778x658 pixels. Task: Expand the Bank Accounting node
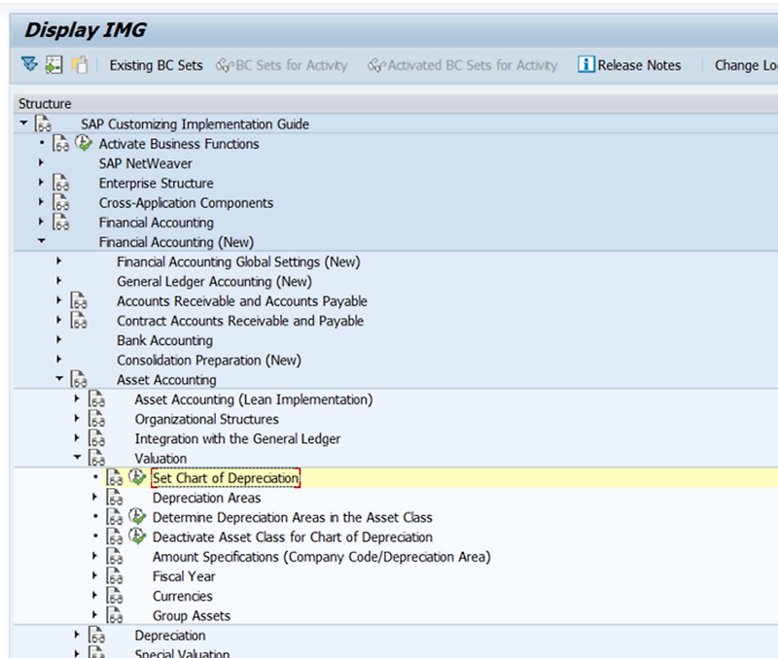59,339
